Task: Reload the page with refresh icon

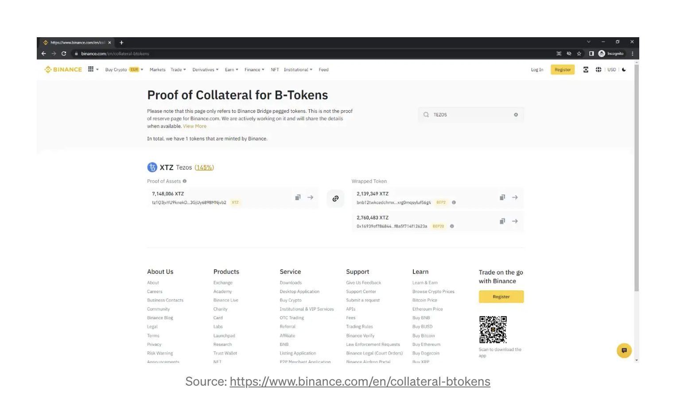Action: pyautogui.click(x=64, y=54)
